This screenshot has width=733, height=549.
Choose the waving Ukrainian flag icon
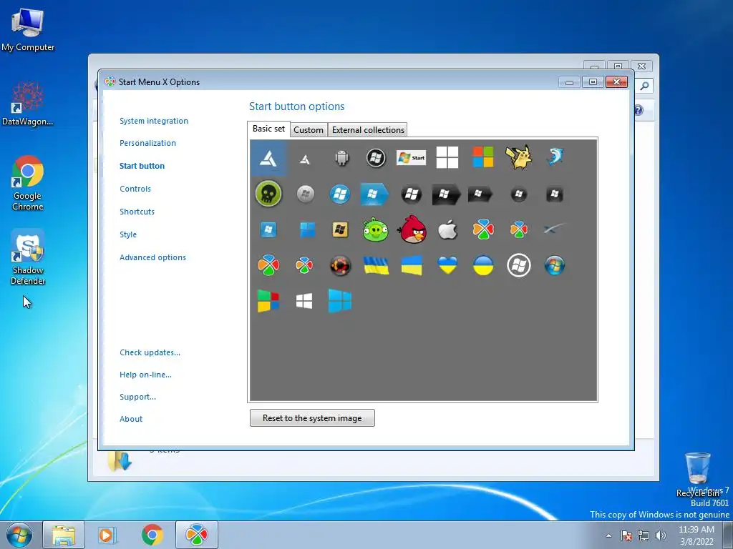point(377,265)
